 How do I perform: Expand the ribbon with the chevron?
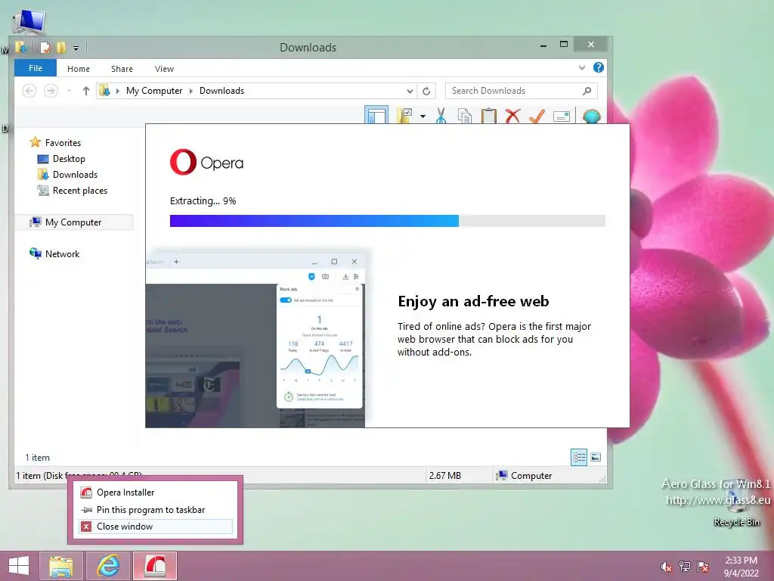click(x=582, y=67)
